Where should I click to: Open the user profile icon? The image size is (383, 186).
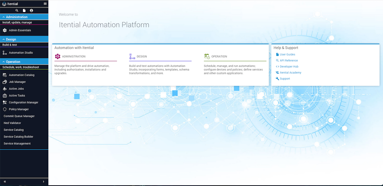tap(31, 10)
